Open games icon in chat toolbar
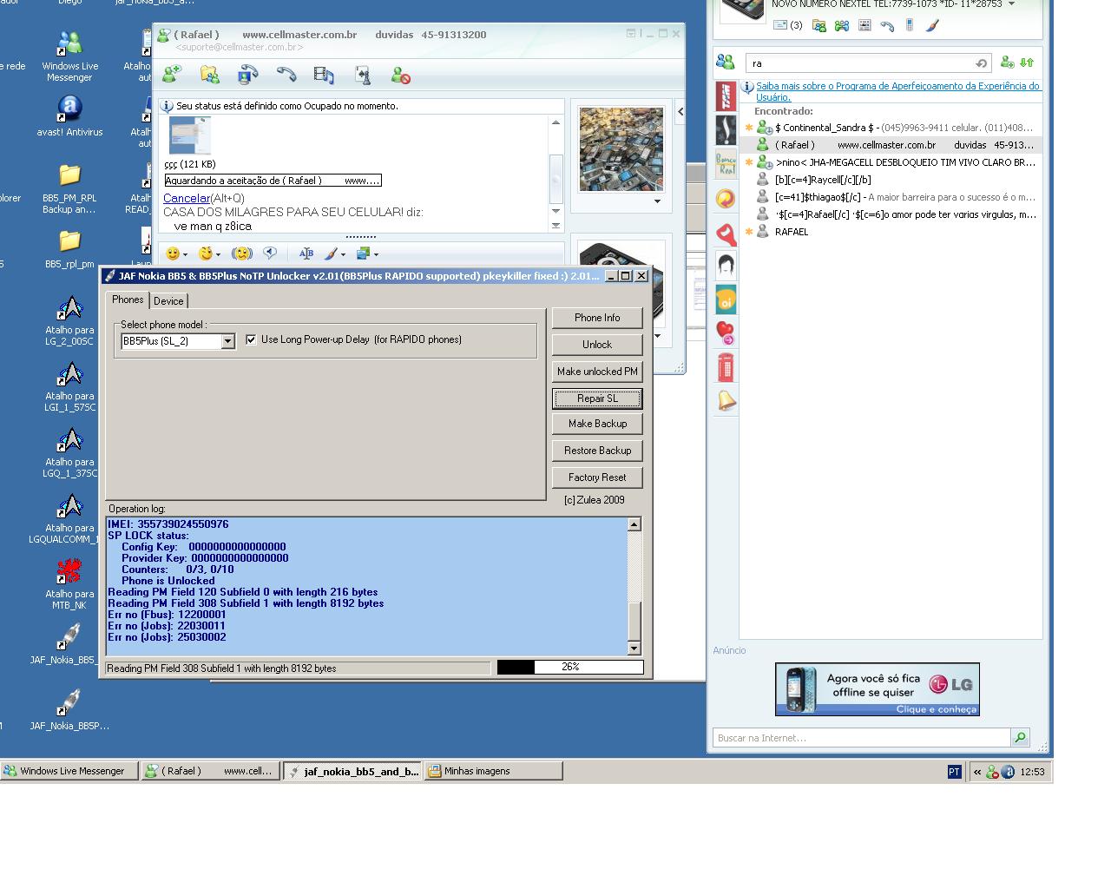This screenshot has height=889, width=1111. pos(363,76)
